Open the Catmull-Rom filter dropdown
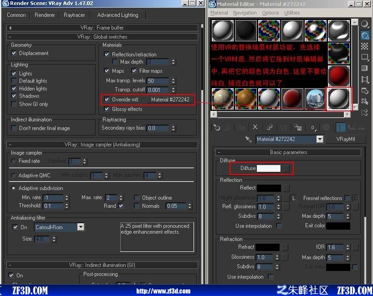 (x=81, y=227)
